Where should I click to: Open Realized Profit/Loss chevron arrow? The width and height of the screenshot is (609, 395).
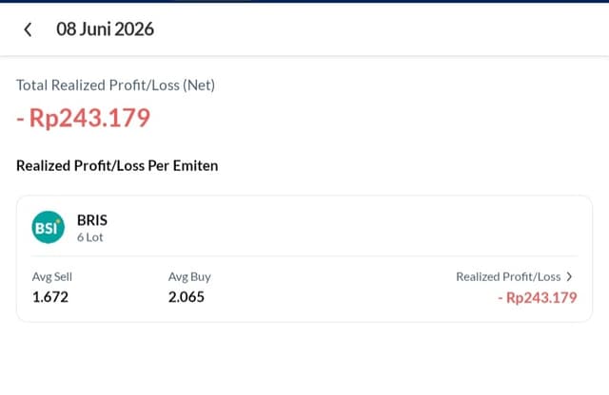tap(569, 276)
